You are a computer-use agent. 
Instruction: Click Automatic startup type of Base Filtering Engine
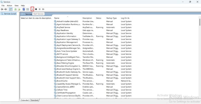[111, 63]
